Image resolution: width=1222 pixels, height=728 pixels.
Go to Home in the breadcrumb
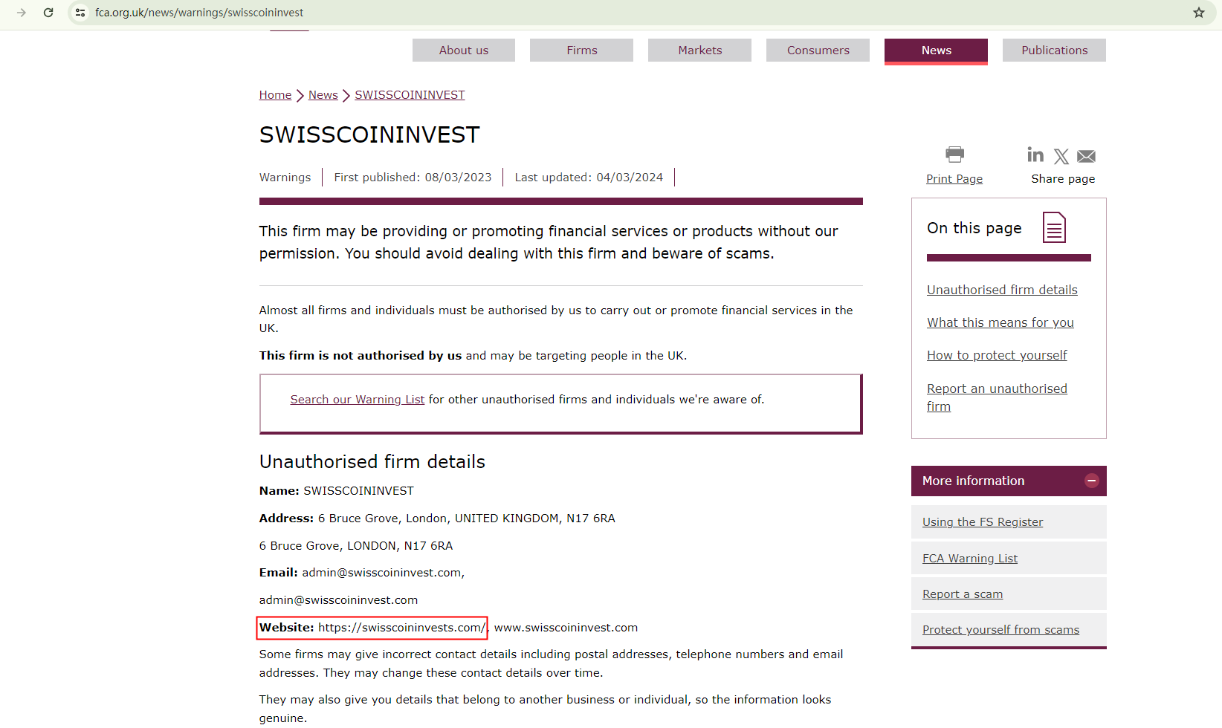(x=275, y=95)
